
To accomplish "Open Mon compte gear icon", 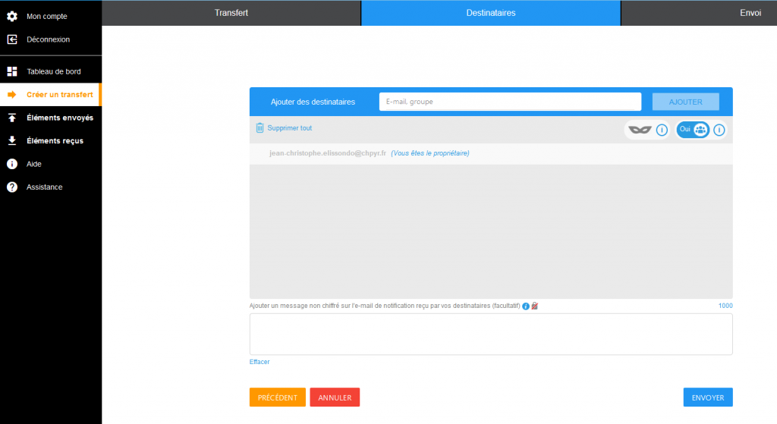I will 12,17.
